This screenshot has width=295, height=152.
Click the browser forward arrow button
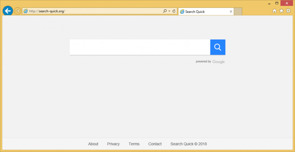tap(18, 11)
